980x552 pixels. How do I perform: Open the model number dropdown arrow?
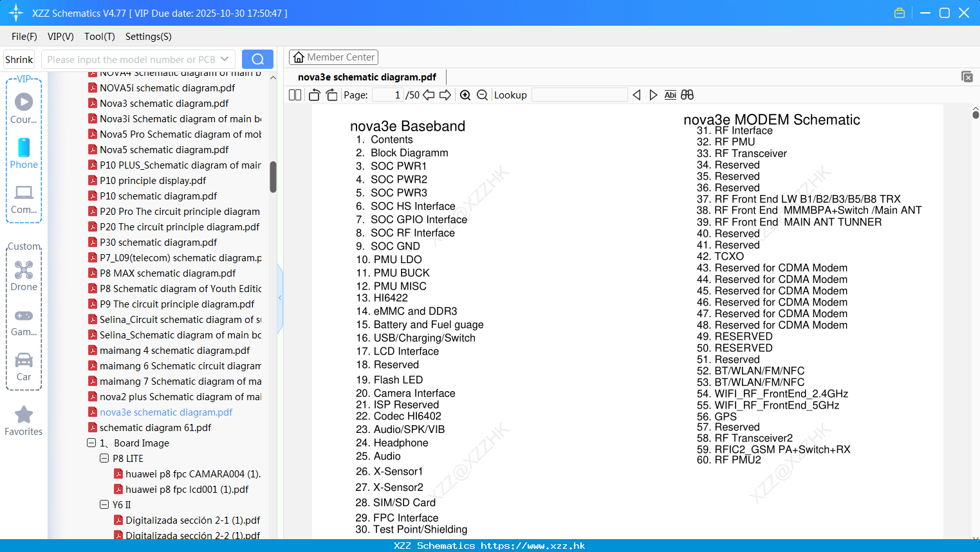pyautogui.click(x=225, y=59)
